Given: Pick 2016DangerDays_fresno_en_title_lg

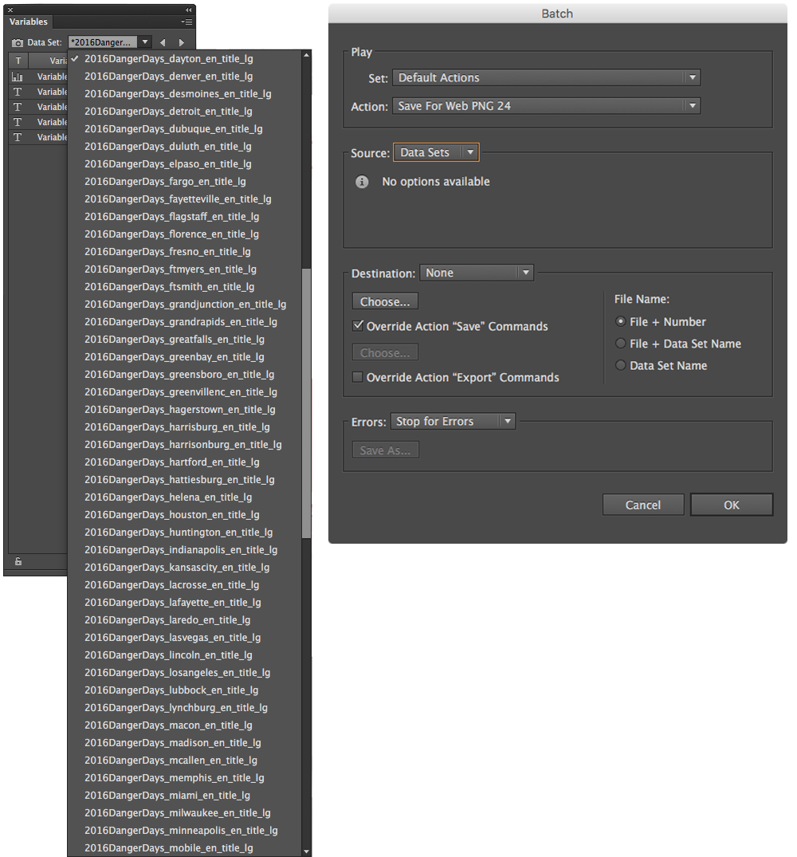Looking at the screenshot, I should point(184,251).
